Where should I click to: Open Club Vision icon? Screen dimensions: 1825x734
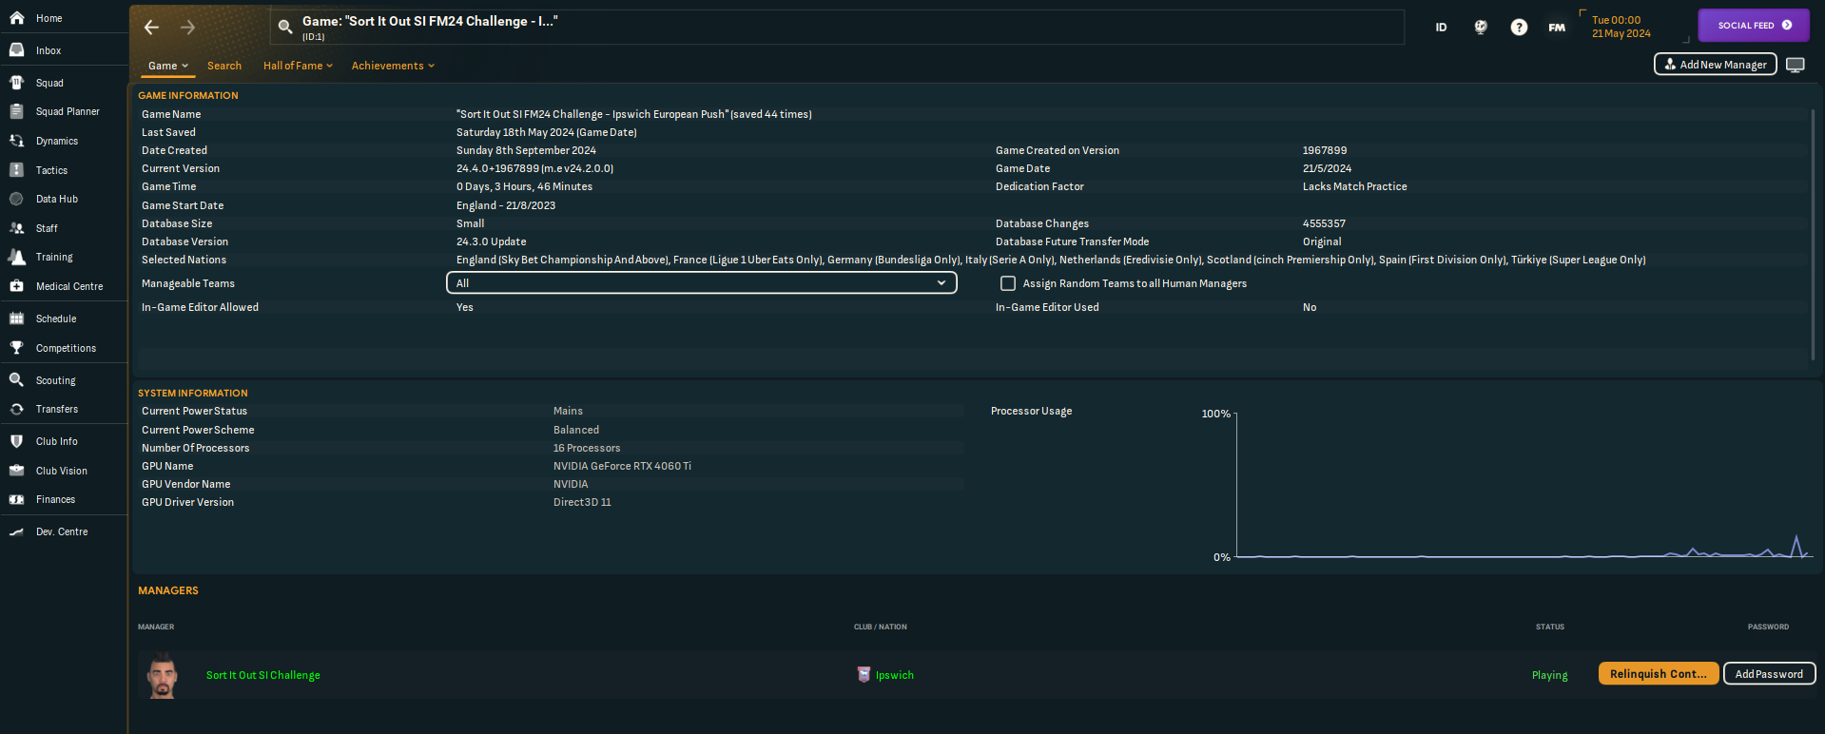pyautogui.click(x=16, y=471)
